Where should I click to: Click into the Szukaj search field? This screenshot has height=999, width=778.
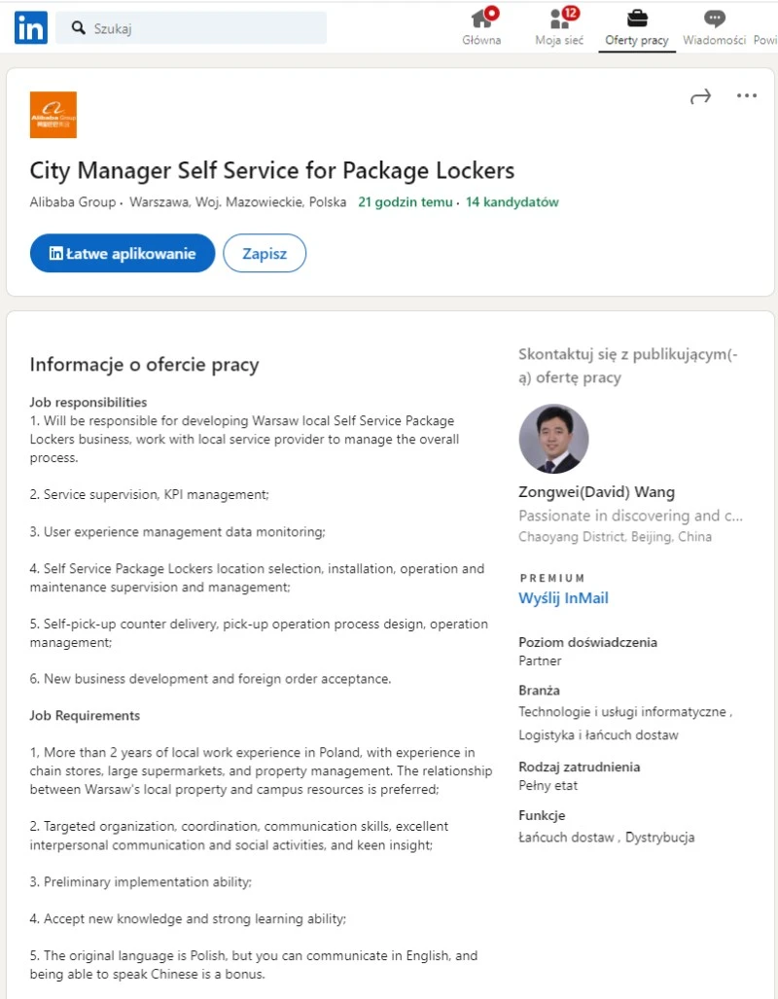[x=204, y=28]
